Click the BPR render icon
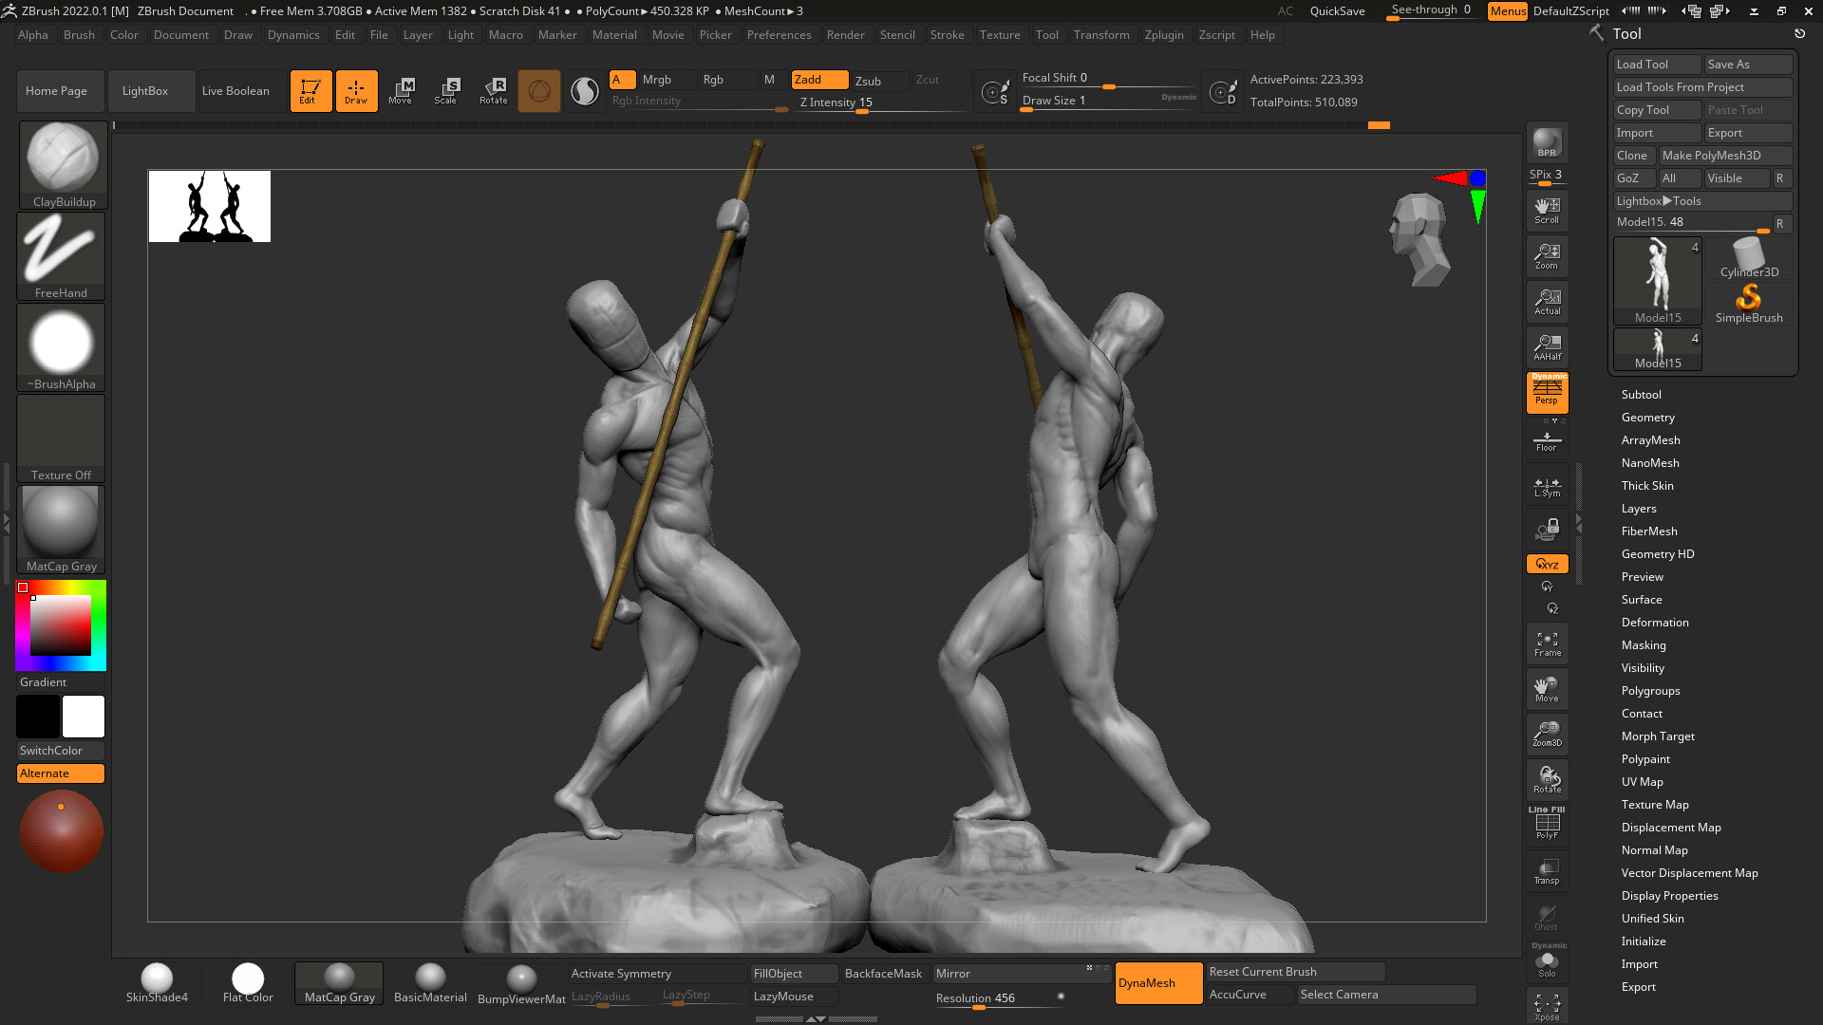The height and width of the screenshot is (1025, 1823). point(1547,144)
